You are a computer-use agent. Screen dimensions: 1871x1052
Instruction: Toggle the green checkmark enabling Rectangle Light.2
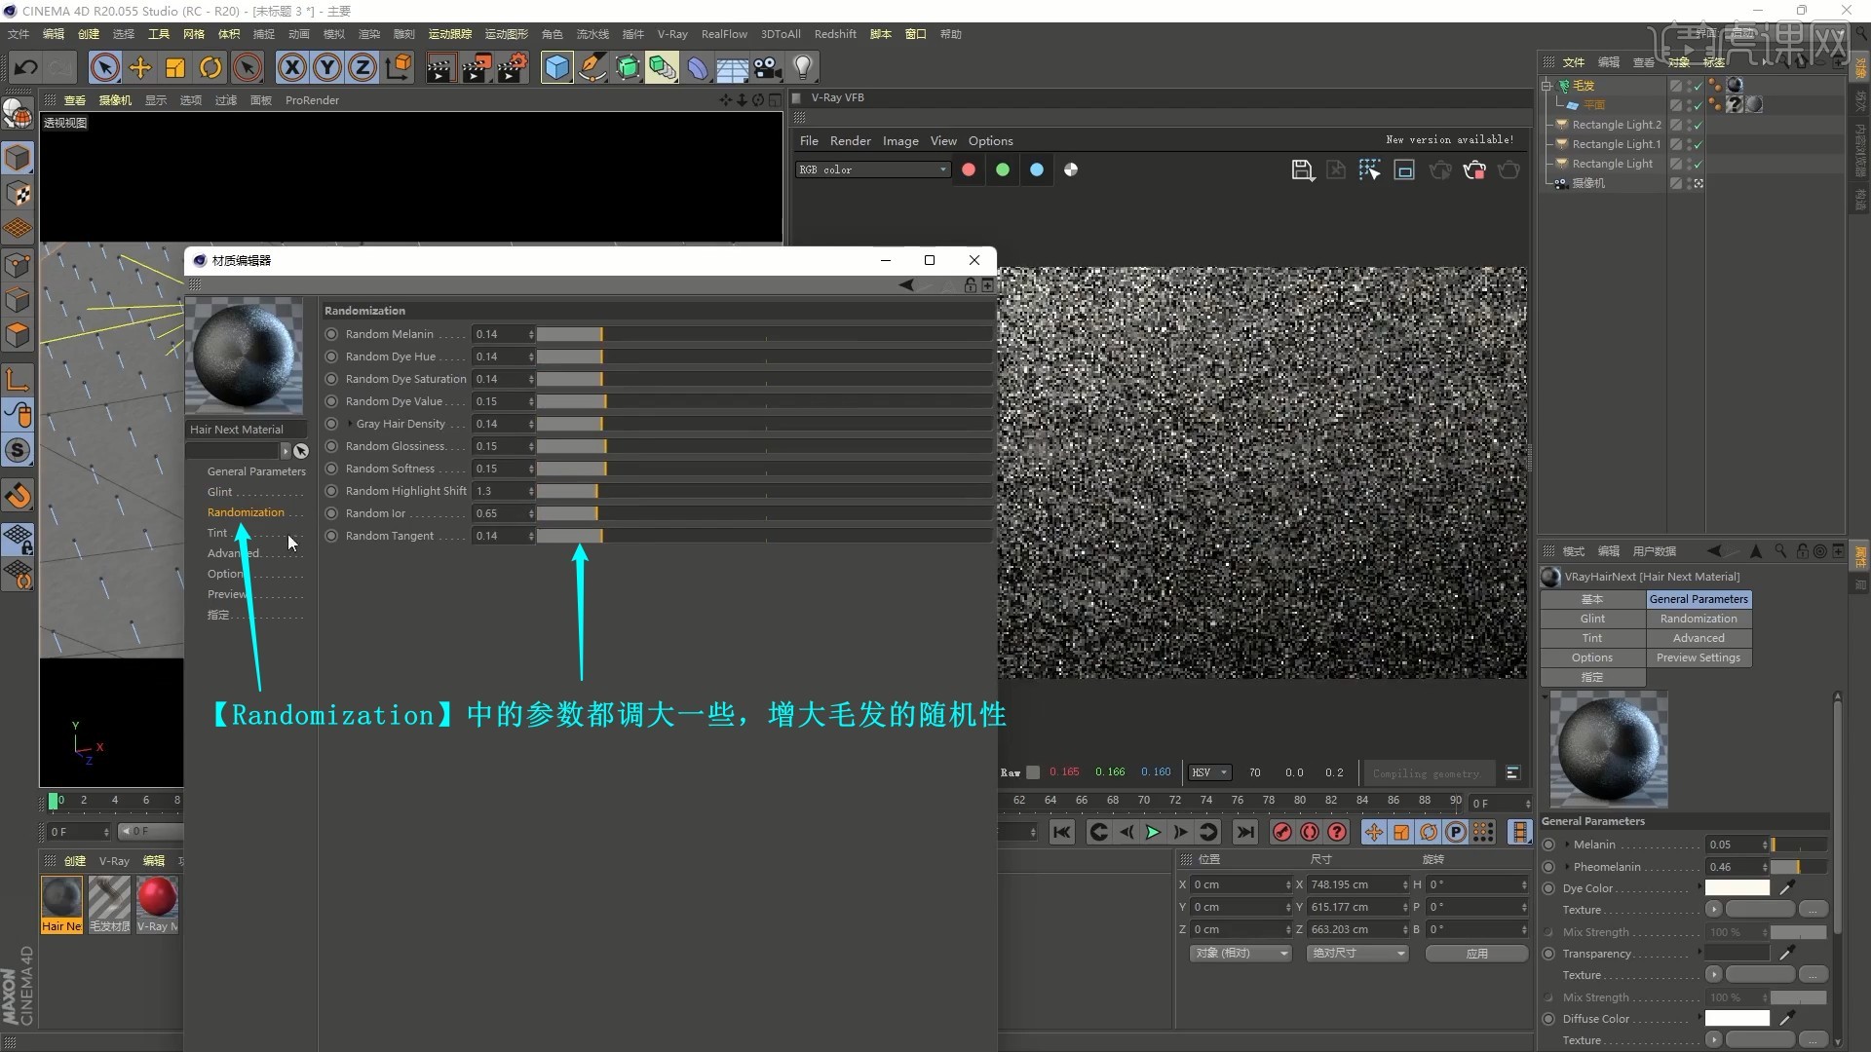(x=1696, y=125)
